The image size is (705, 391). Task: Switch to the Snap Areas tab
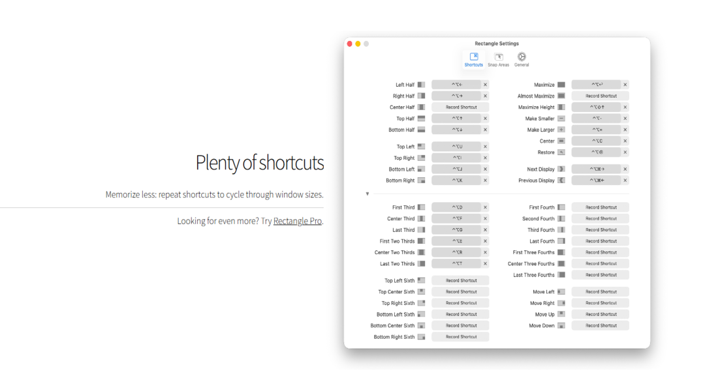(x=498, y=59)
